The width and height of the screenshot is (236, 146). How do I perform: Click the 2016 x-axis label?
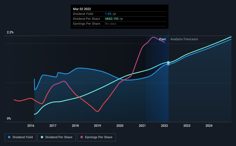[x=31, y=126]
